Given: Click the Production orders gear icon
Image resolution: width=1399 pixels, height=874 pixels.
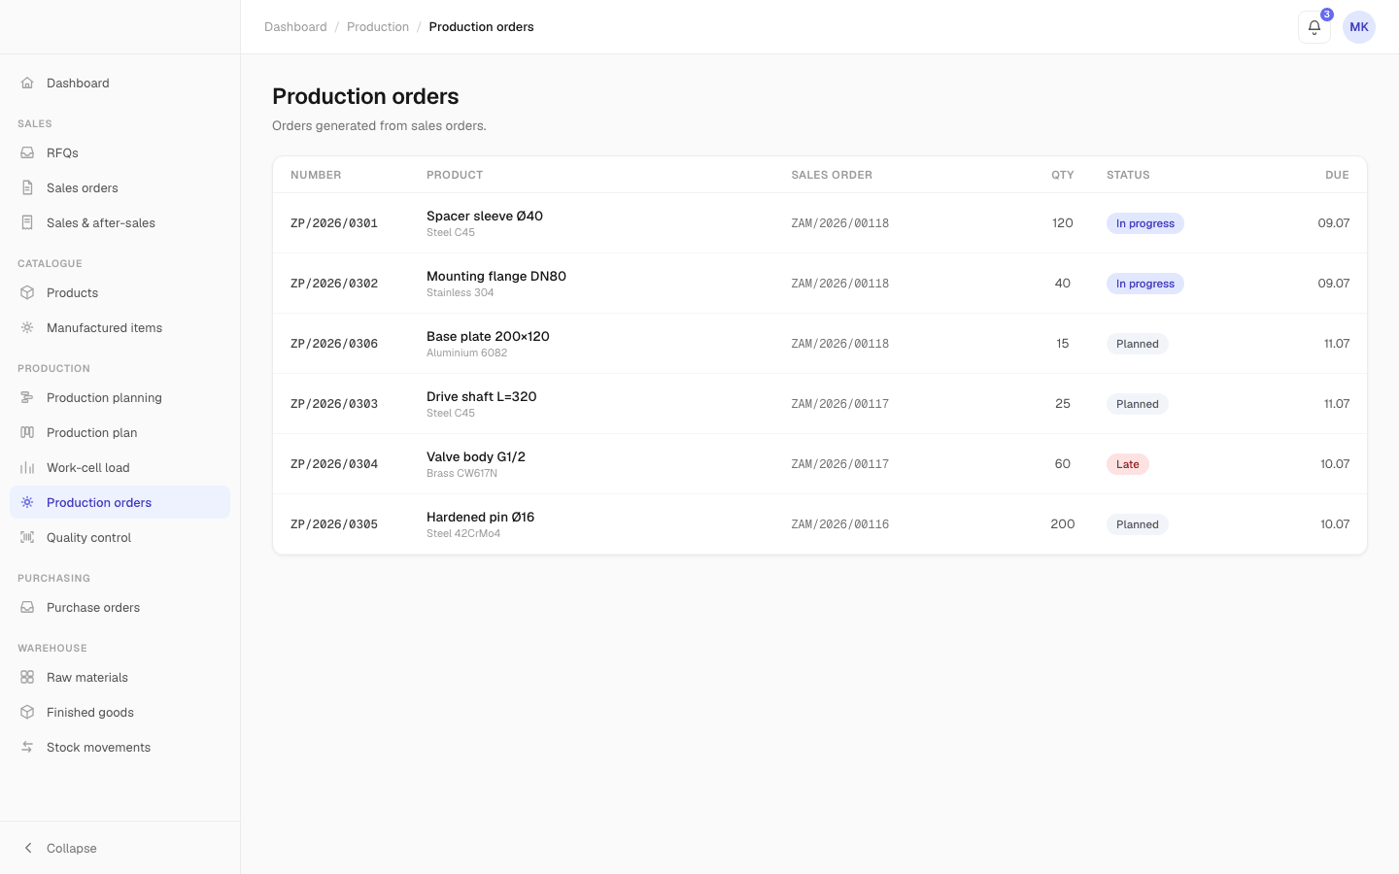Looking at the screenshot, I should 27,502.
